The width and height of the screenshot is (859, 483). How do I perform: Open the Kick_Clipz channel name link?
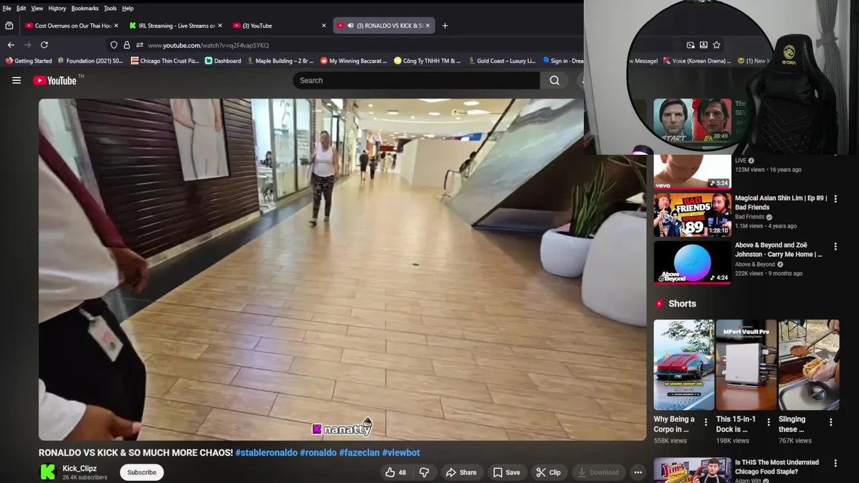click(79, 468)
